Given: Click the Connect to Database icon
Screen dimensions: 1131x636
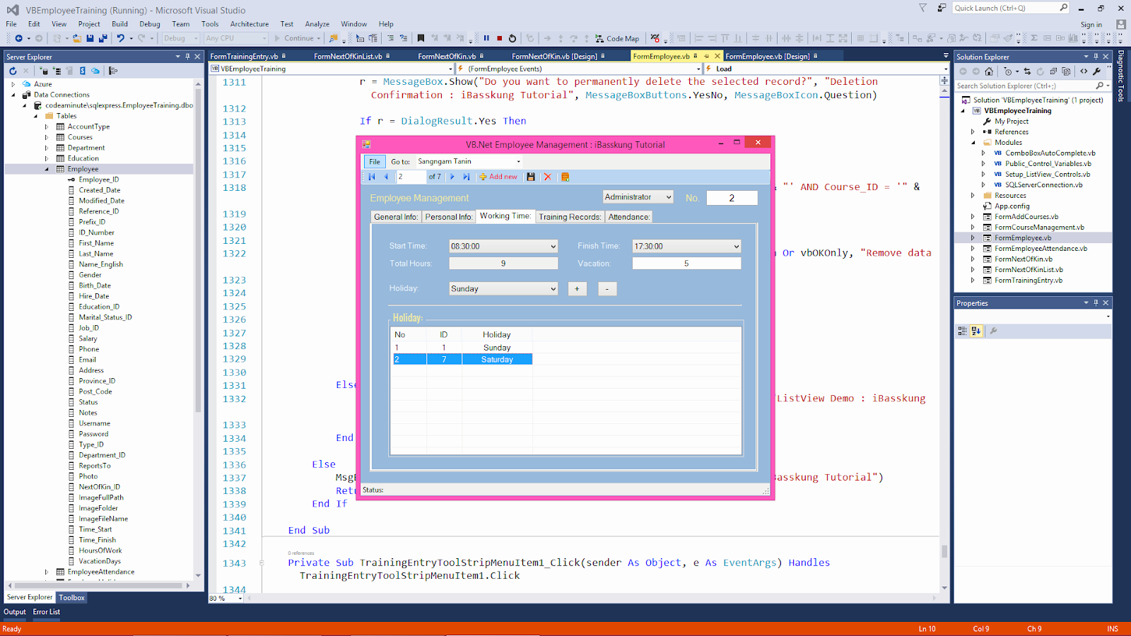Looking at the screenshot, I should point(45,71).
